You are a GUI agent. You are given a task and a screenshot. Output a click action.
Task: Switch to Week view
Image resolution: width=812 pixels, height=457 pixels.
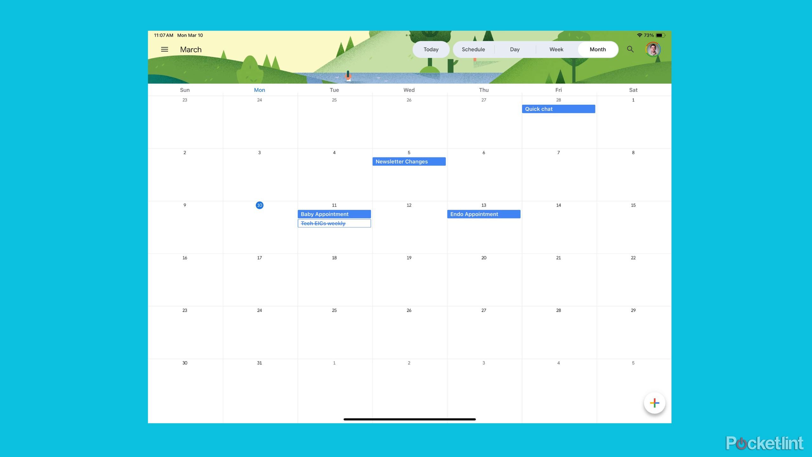556,49
